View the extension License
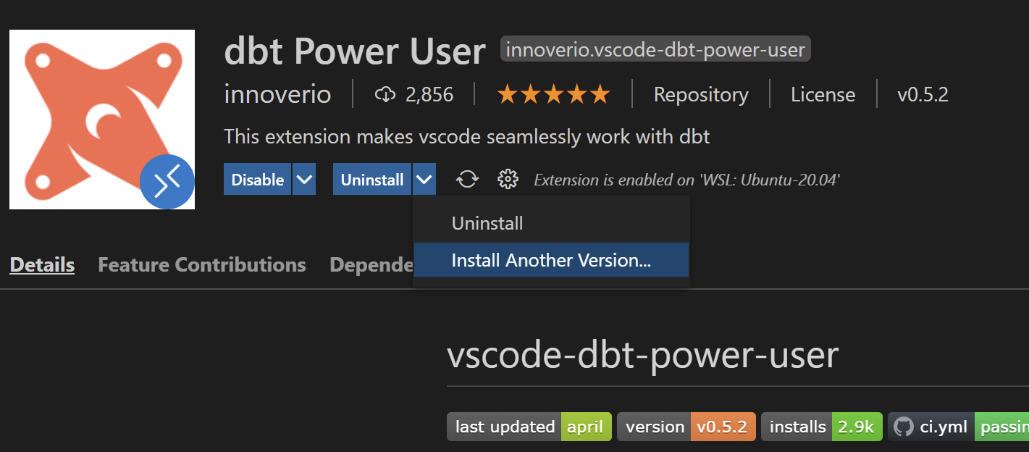This screenshot has width=1029, height=452. 823,94
